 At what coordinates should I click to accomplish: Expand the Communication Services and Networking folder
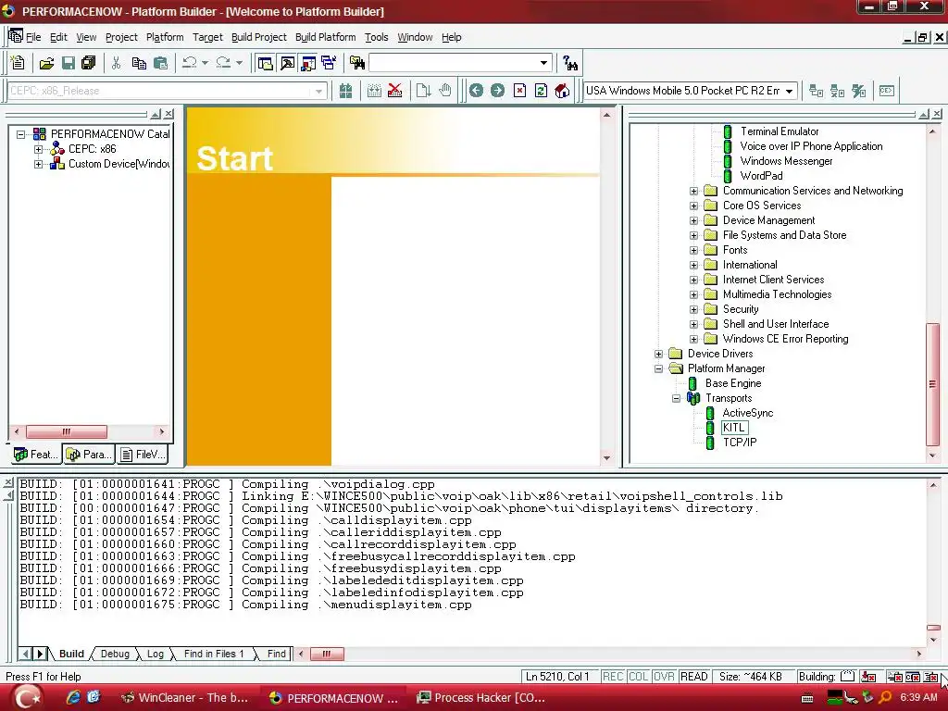click(693, 191)
